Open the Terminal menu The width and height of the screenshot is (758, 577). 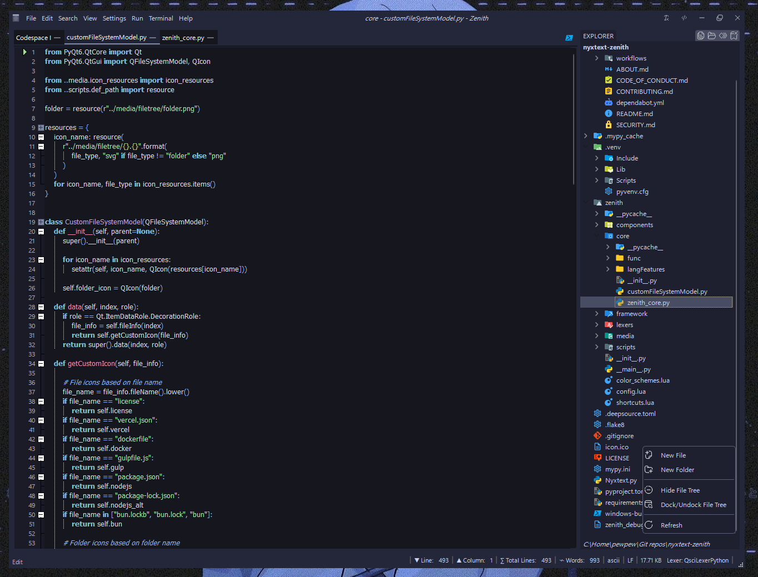(160, 18)
